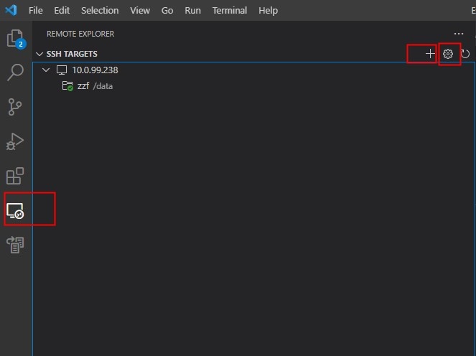Click the VS Code logo icon
476x356 pixels.
[x=11, y=11]
